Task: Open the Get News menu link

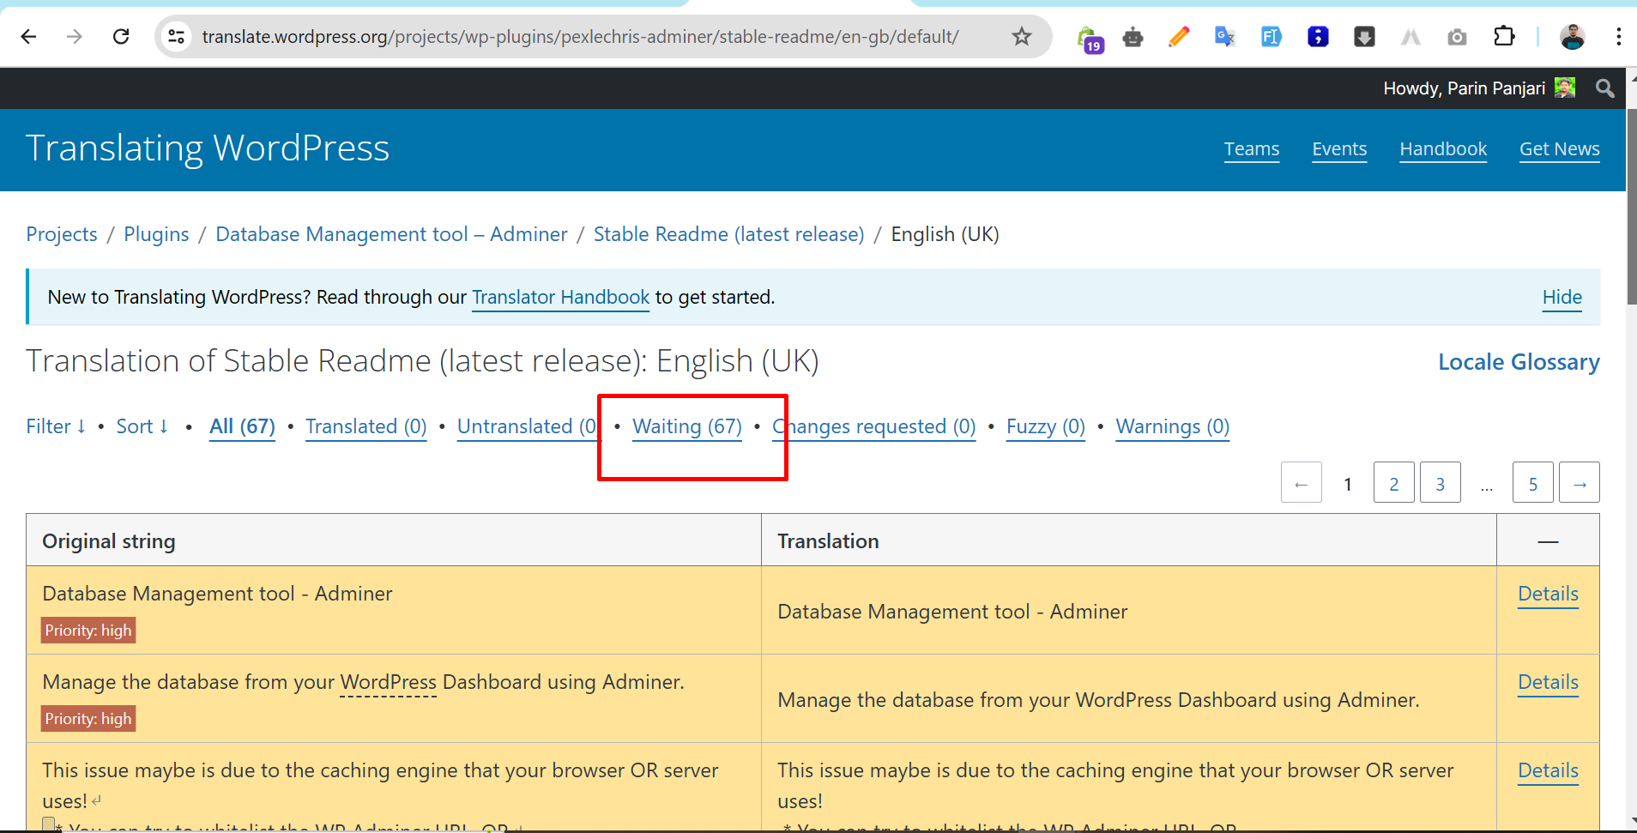Action: pyautogui.click(x=1560, y=149)
